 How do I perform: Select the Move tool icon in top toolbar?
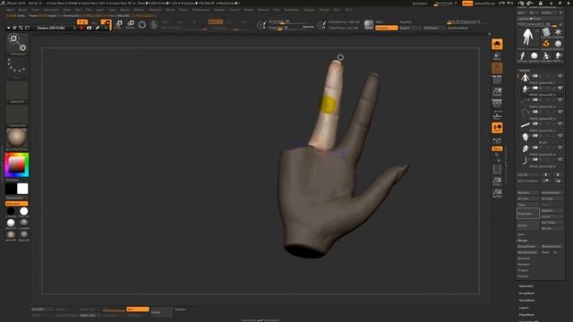click(119, 24)
